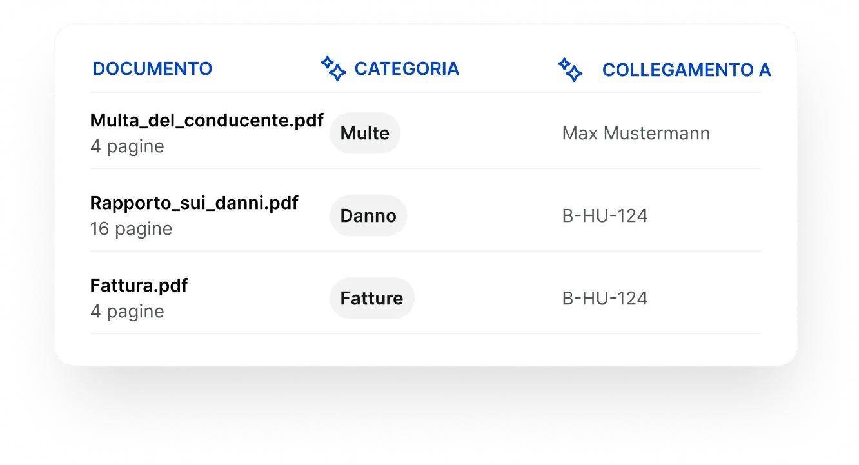859x465 pixels.
Task: Select the Fatture category pill
Action: (x=372, y=298)
